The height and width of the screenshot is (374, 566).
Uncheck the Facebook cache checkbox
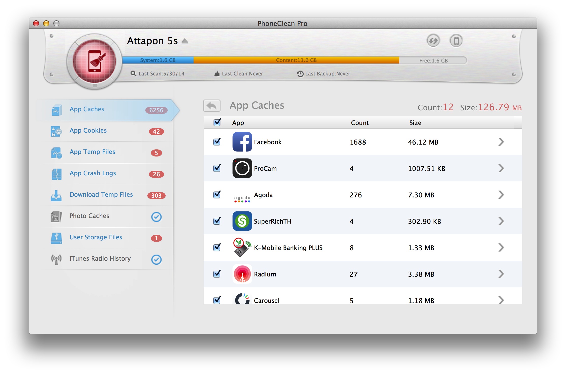217,142
